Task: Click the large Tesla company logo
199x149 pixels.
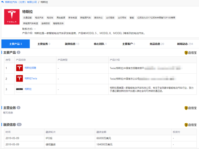Action: (12, 17)
